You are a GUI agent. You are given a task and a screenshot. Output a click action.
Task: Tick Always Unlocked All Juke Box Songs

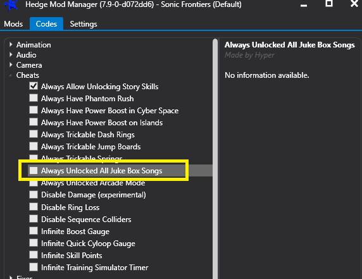point(34,170)
